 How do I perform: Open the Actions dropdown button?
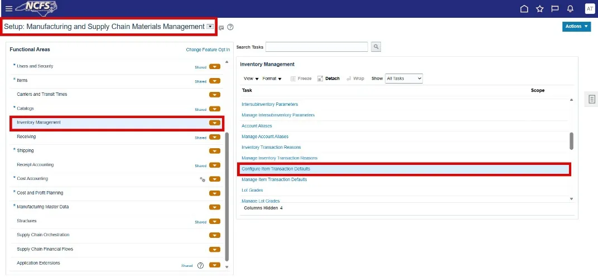coord(576,26)
